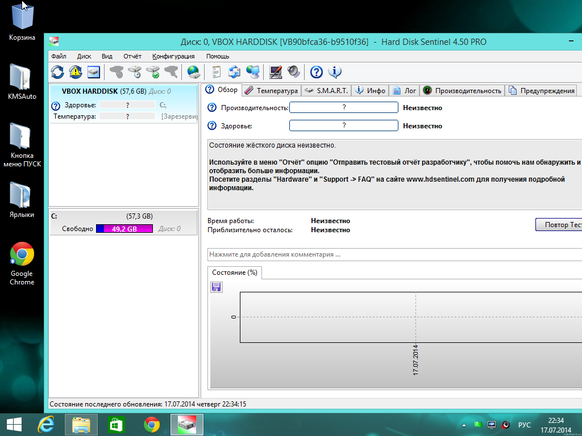
Task: Switch to the Предупреждения tab
Action: pos(542,90)
